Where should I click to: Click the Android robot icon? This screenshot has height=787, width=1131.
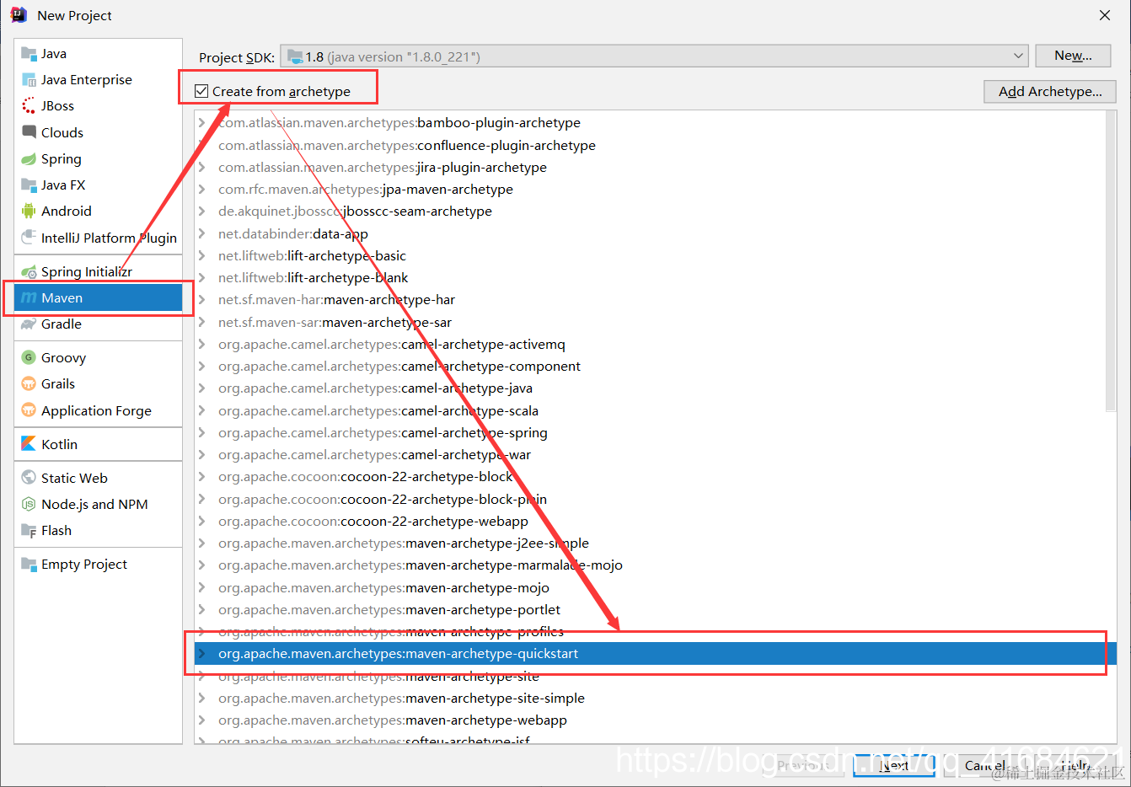point(29,211)
